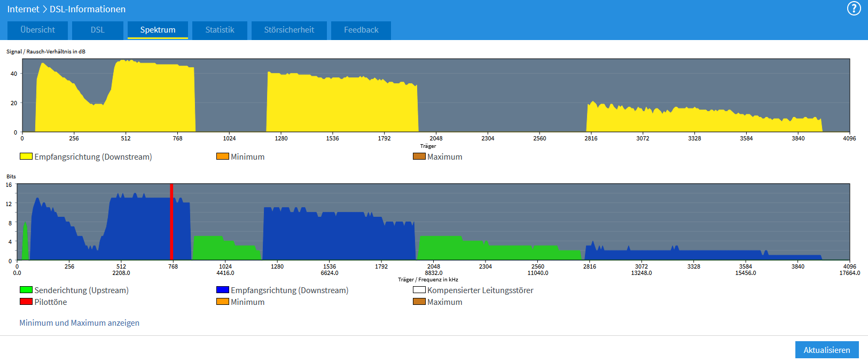Image resolution: width=868 pixels, height=362 pixels.
Task: Click the brown Maximum swatch under SNR chart
Action: pyautogui.click(x=419, y=156)
